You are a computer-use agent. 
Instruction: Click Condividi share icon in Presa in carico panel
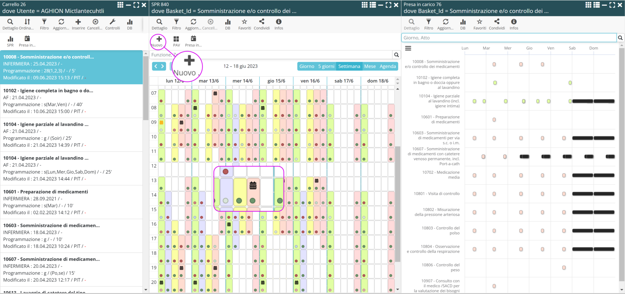(x=496, y=22)
